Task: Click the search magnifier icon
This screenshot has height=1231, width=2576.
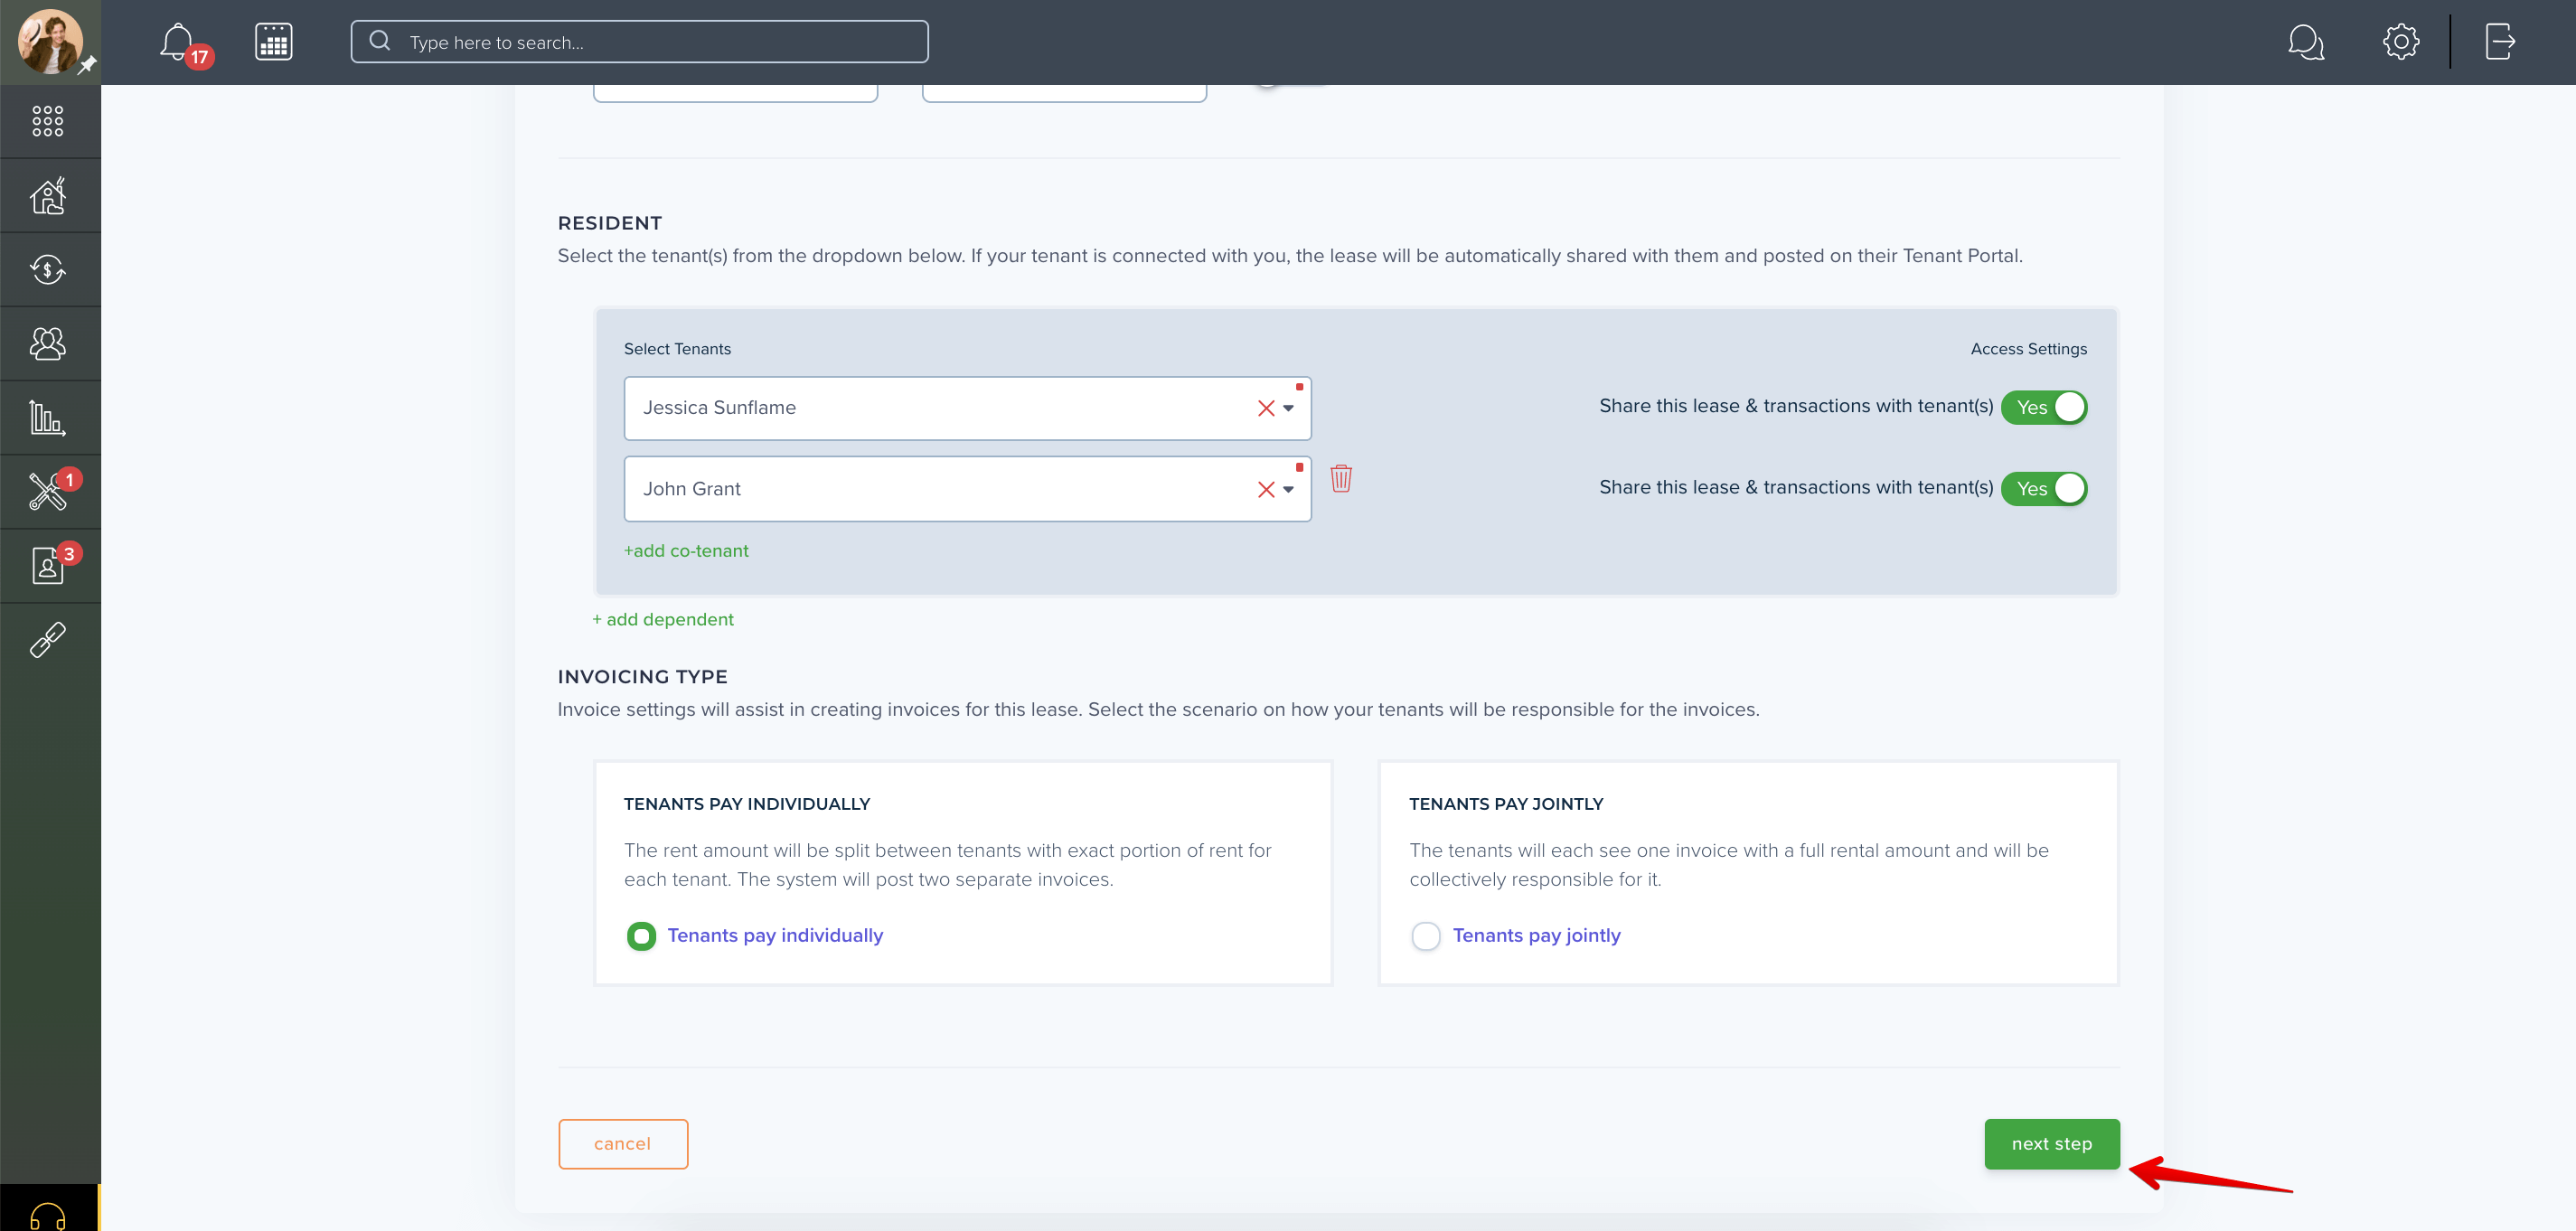Action: (x=380, y=41)
